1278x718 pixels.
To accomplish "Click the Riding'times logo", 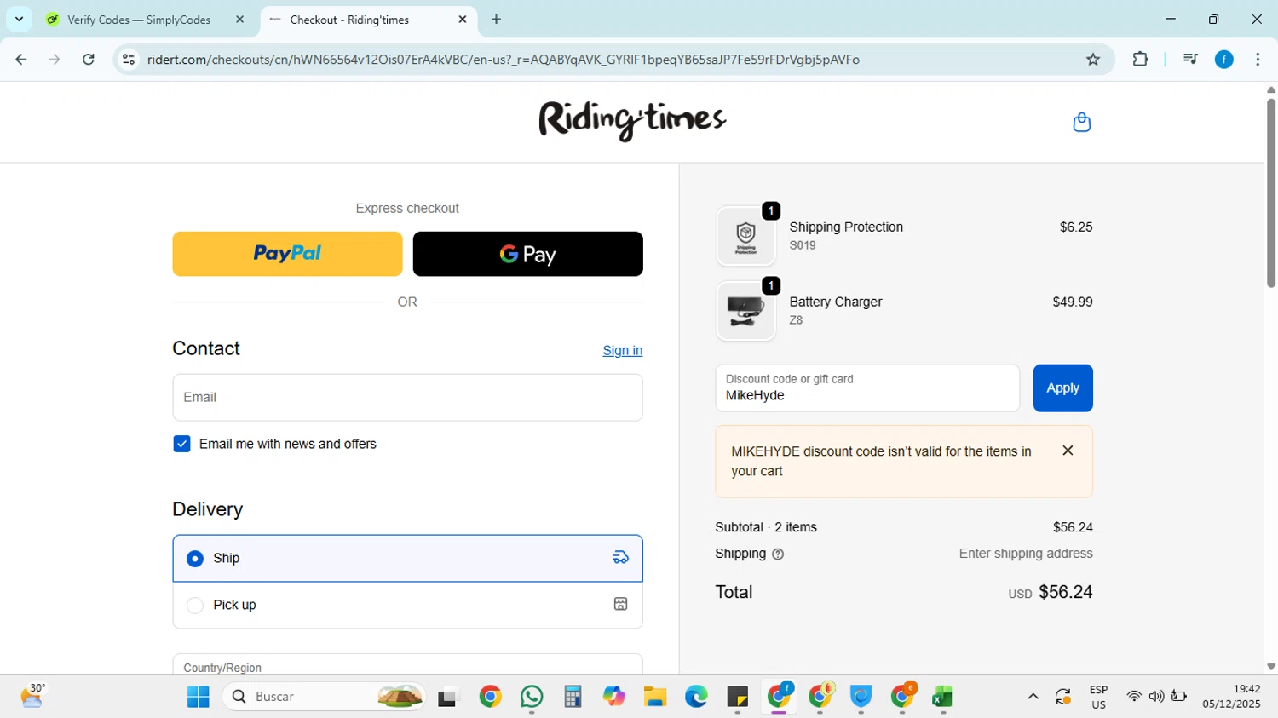I will pyautogui.click(x=632, y=121).
